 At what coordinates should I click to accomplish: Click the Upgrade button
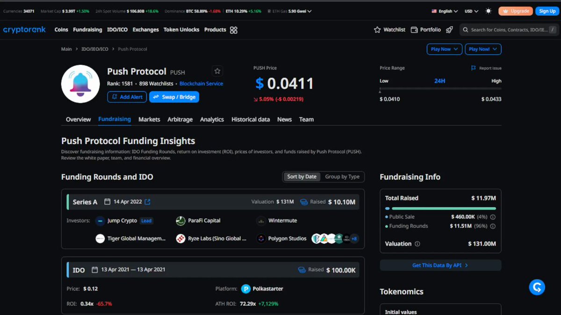[x=516, y=11]
